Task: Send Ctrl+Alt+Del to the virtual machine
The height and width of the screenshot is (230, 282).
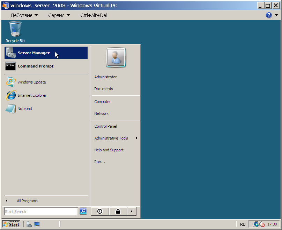Action: point(94,15)
